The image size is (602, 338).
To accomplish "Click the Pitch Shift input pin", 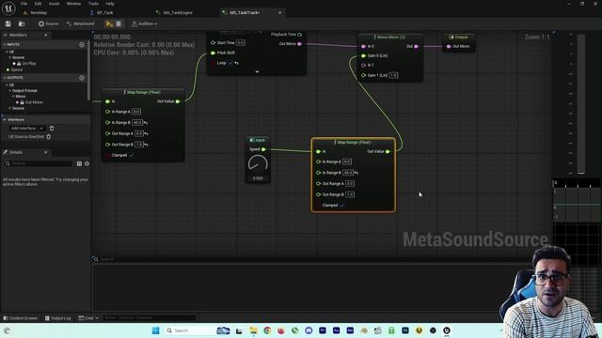I will pyautogui.click(x=214, y=53).
